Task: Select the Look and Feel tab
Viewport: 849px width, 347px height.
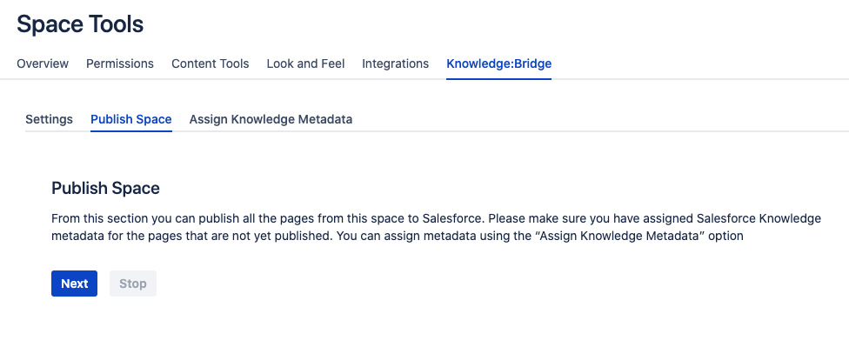Action: tap(305, 63)
